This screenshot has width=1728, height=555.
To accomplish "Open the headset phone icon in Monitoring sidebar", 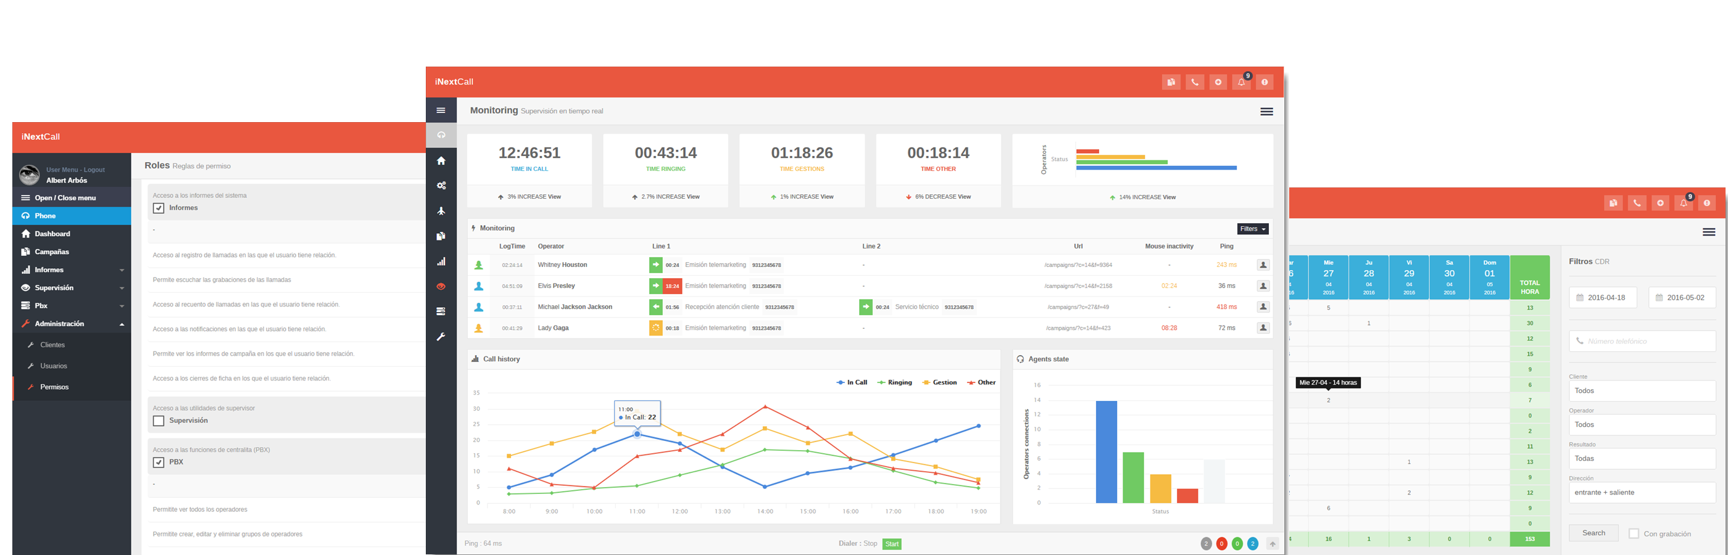I will (441, 136).
